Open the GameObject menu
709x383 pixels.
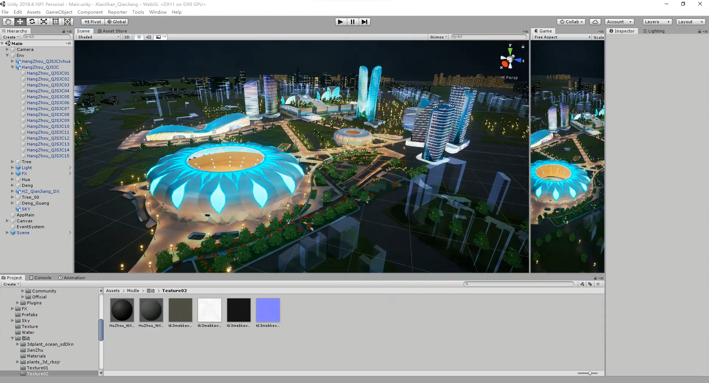pyautogui.click(x=59, y=12)
